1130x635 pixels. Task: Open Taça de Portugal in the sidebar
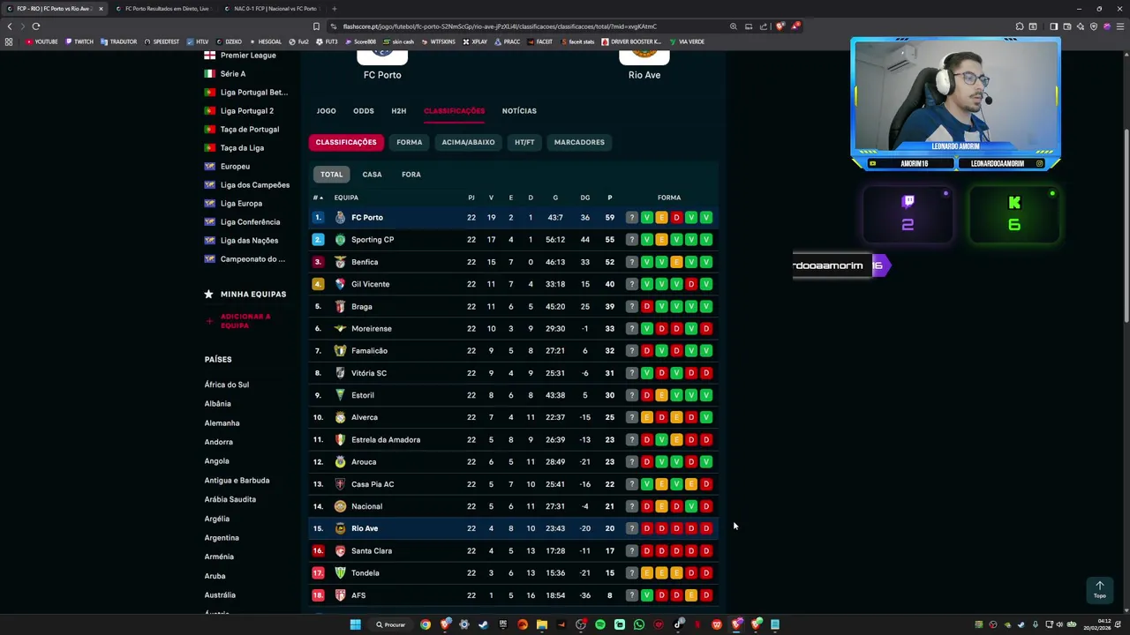pyautogui.click(x=249, y=130)
